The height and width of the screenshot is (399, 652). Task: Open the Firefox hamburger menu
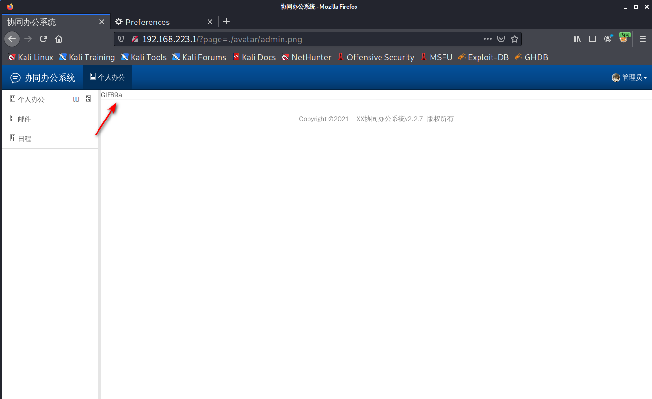[x=643, y=39]
